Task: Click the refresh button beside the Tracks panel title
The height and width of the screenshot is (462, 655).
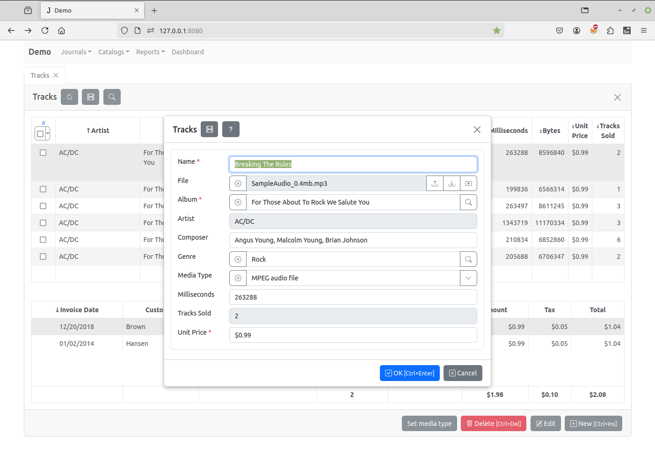Action: [x=69, y=97]
